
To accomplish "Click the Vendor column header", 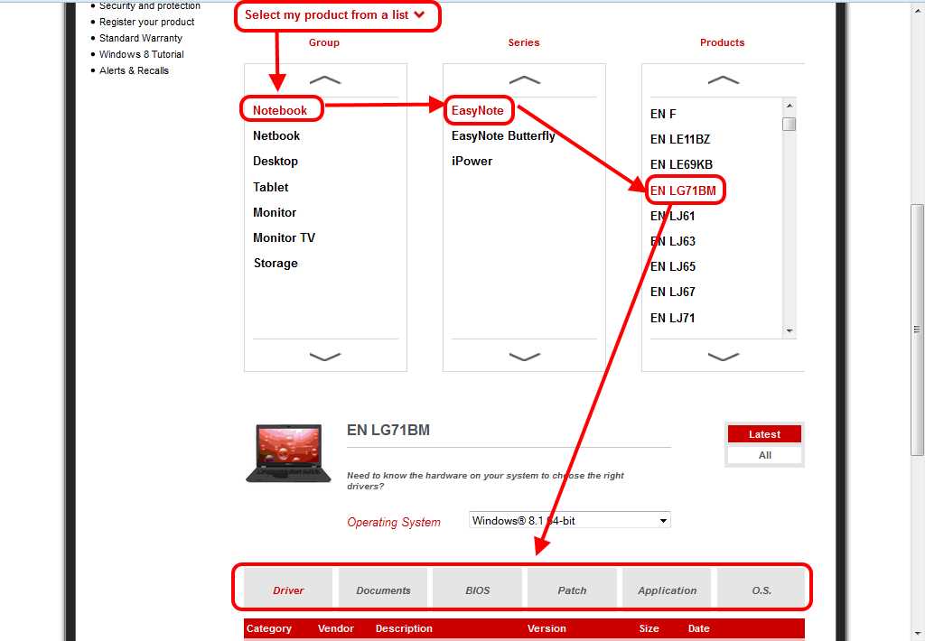I will click(x=336, y=628).
